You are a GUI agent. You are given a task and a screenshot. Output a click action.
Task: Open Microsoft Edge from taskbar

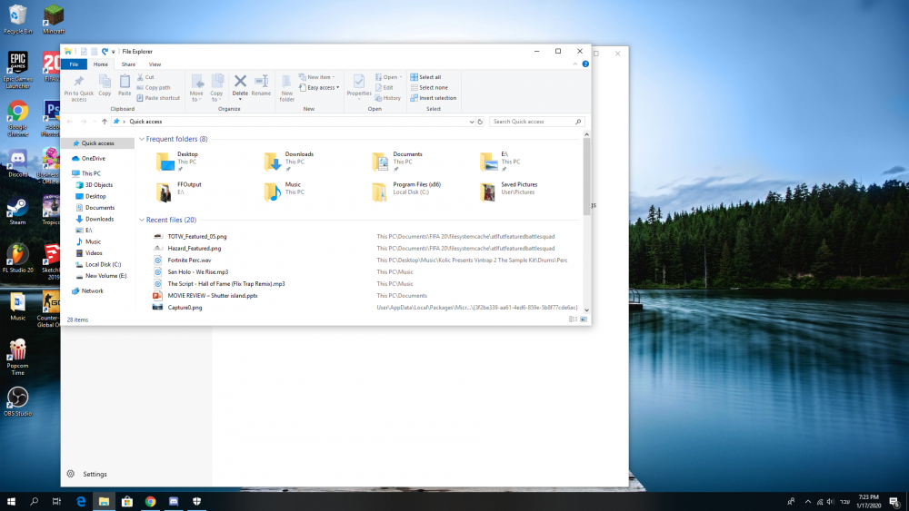[x=81, y=501]
